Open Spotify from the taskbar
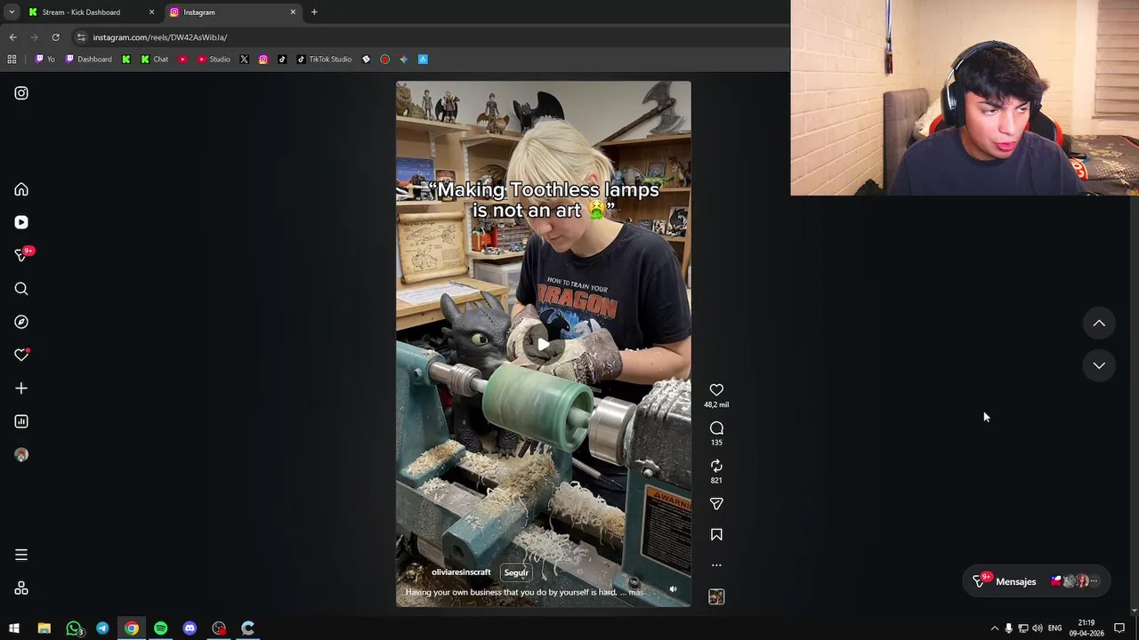 pyautogui.click(x=160, y=628)
